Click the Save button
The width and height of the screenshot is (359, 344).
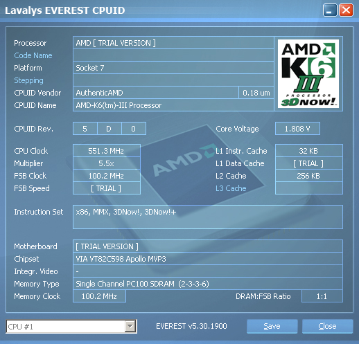tap(272, 326)
